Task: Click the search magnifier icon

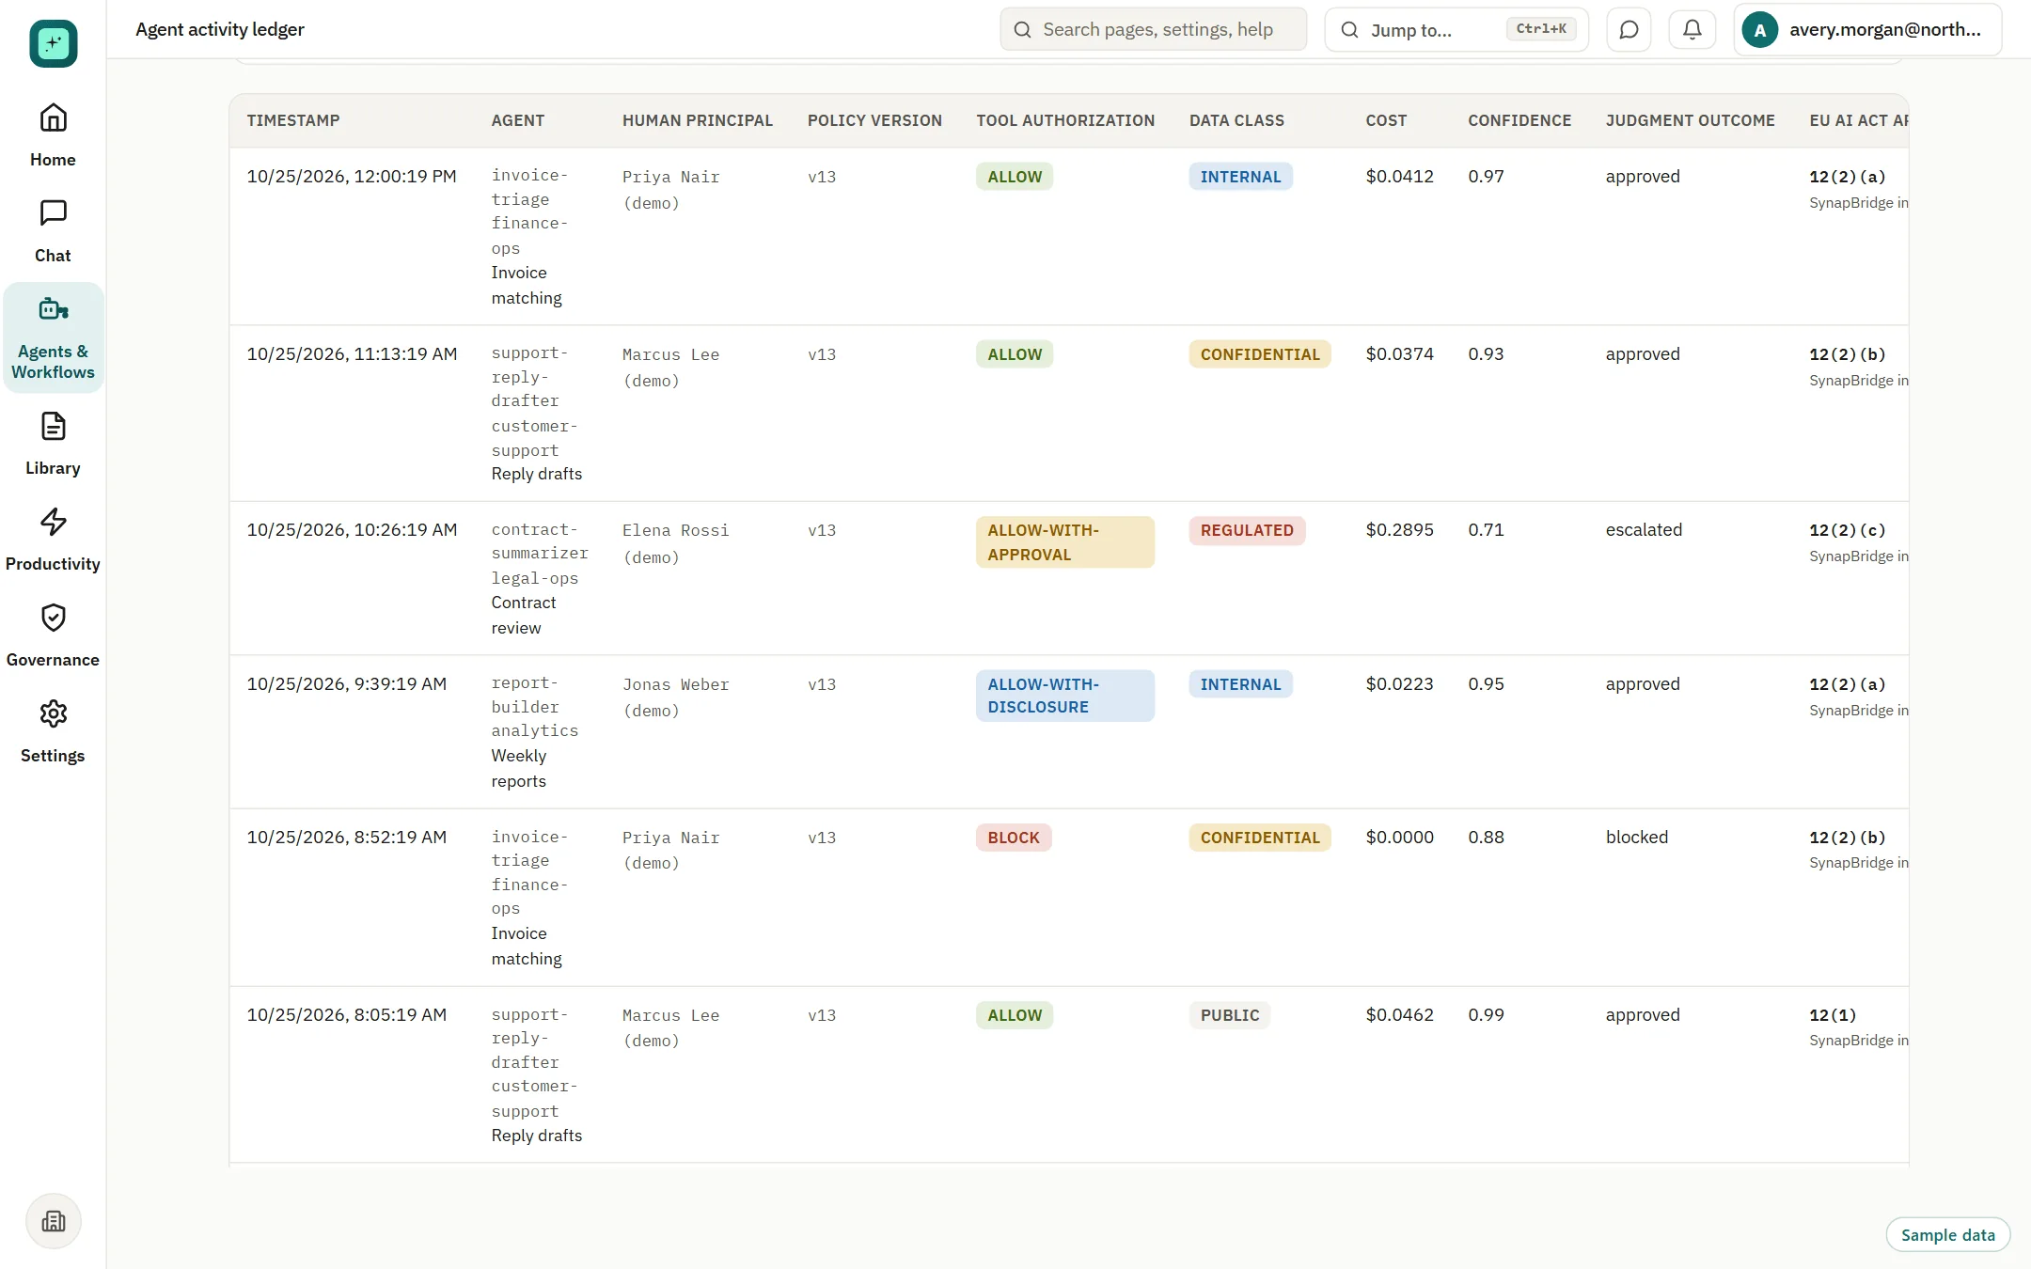Action: [x=1022, y=29]
